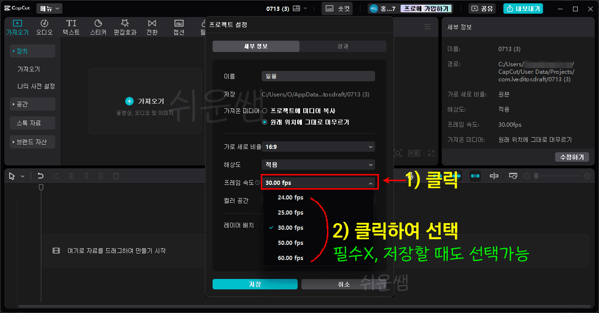Select 스톡 자료 in sidebar
The width and height of the screenshot is (599, 313).
tap(33, 123)
